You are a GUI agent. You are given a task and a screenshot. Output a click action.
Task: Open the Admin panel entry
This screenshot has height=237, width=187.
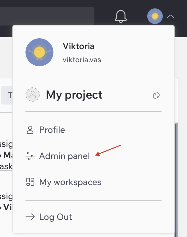[64, 156]
